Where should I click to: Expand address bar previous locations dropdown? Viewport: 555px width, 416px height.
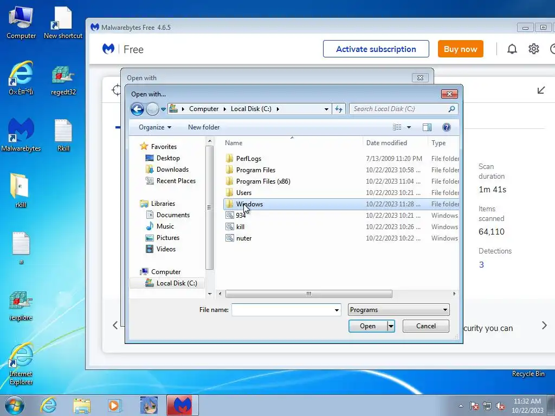click(326, 109)
